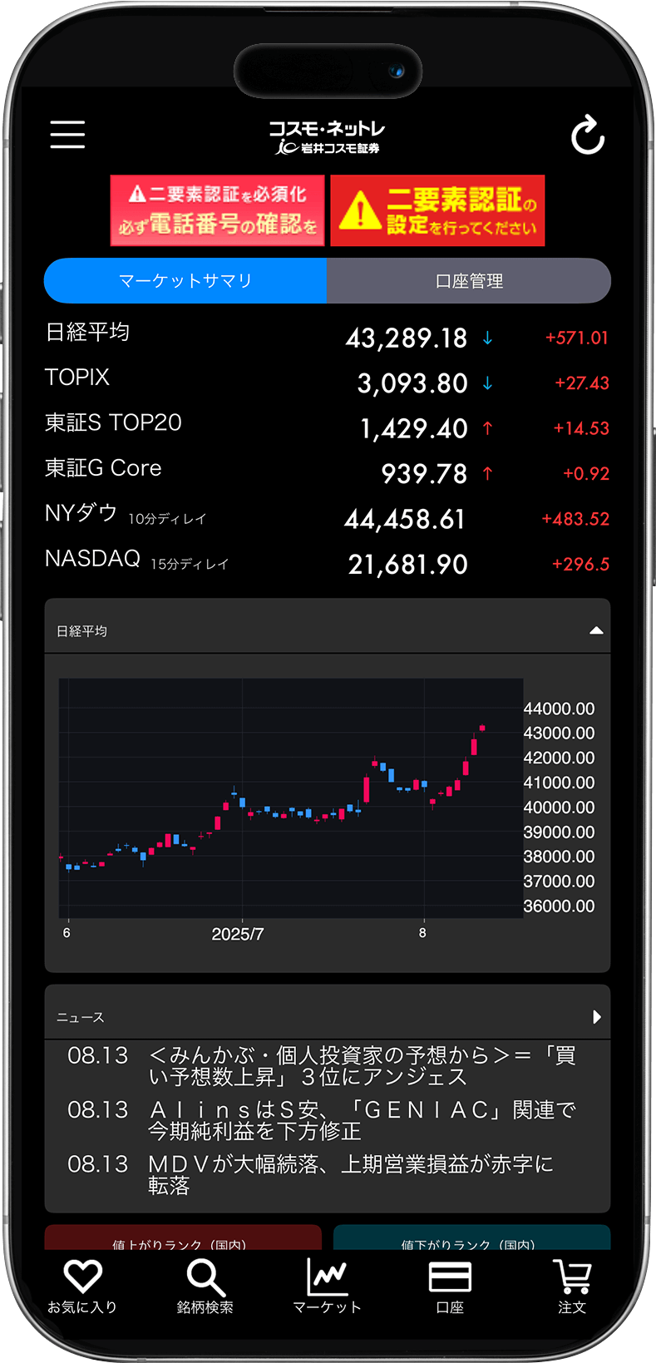Tap the latest candlestick on the chart
This screenshot has height=1363, width=656.
pos(482,728)
